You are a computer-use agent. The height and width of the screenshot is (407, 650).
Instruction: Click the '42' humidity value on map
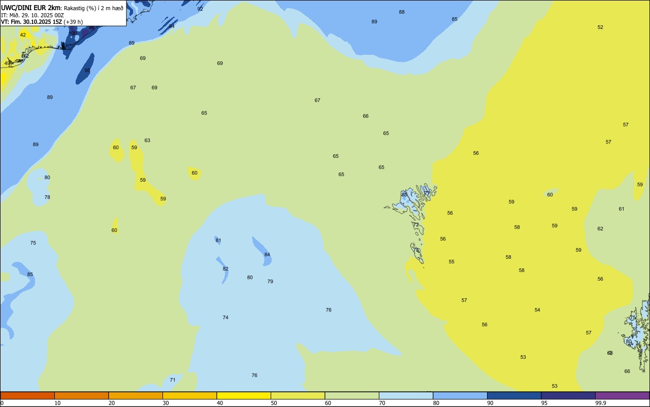[23, 35]
